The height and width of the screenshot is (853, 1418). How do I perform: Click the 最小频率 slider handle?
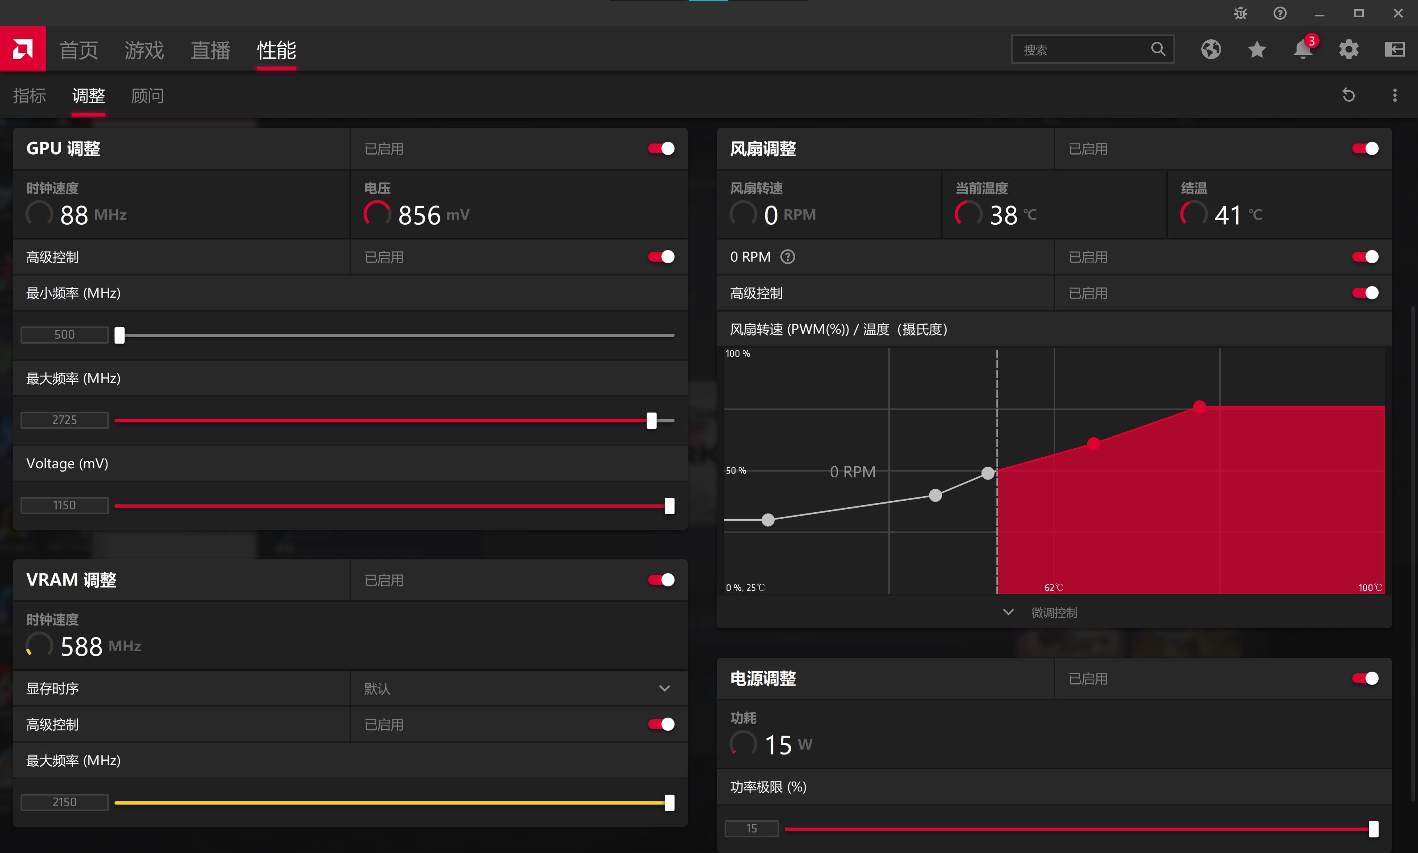120,335
